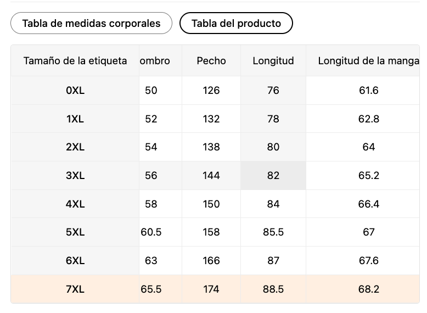Select the 0XL size row label
This screenshot has width=427, height=313.
(75, 91)
